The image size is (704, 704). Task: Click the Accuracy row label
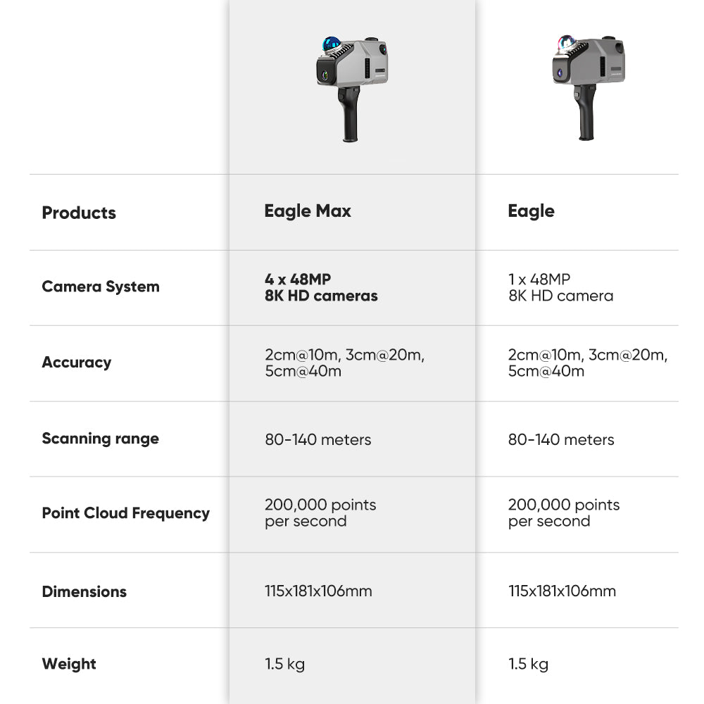pyautogui.click(x=77, y=362)
